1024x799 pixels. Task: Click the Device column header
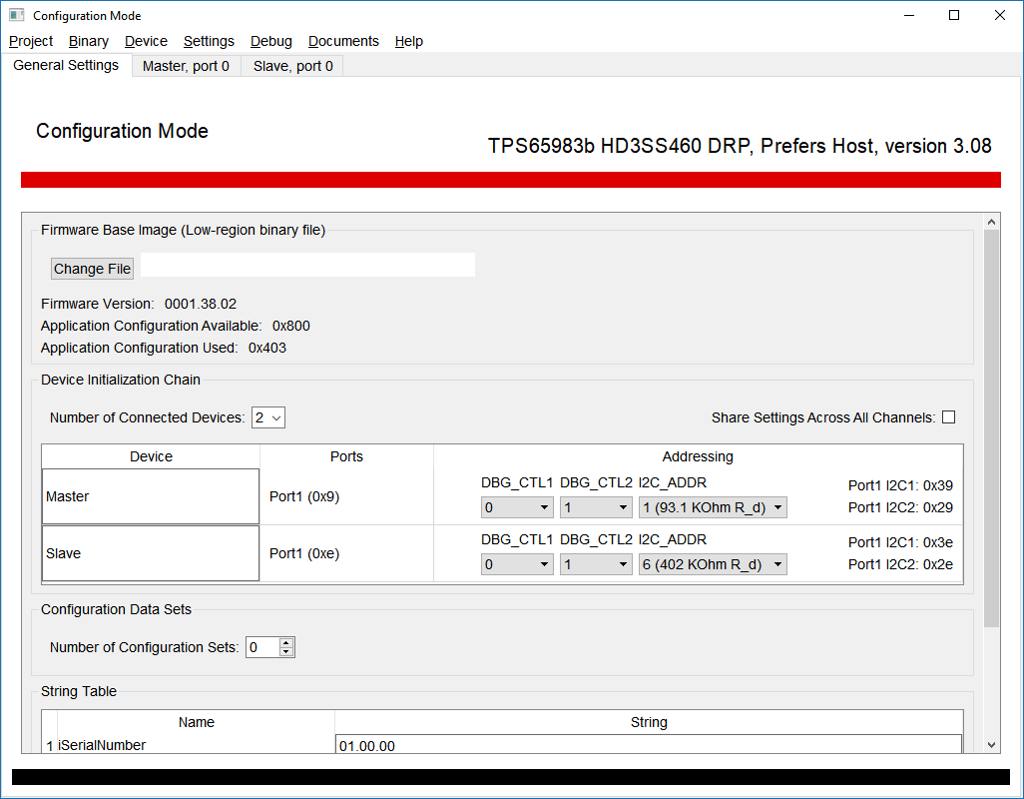(x=151, y=456)
